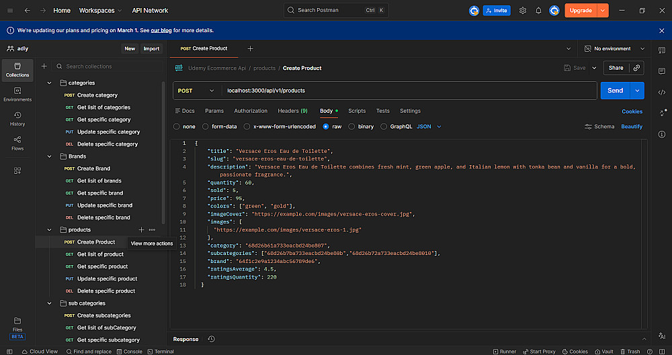Click the Beautify link
Screen dimensions: 672x355
pos(631,126)
